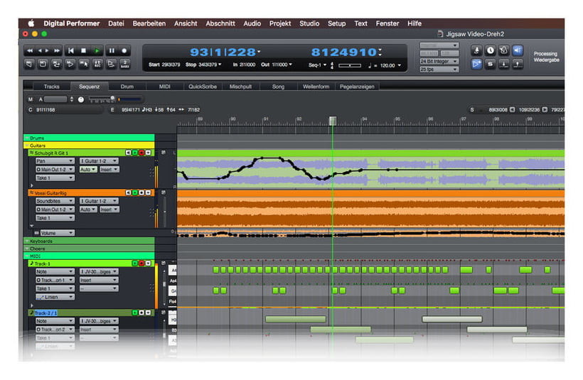Expand the Choere track folder

27,249
